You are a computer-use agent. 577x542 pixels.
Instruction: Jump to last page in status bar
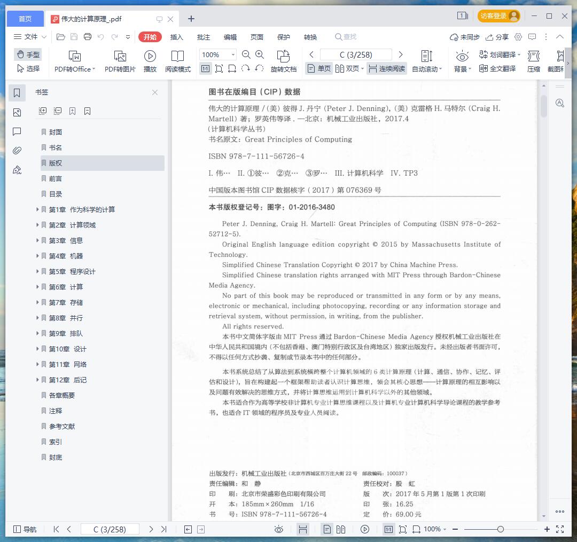164,529
